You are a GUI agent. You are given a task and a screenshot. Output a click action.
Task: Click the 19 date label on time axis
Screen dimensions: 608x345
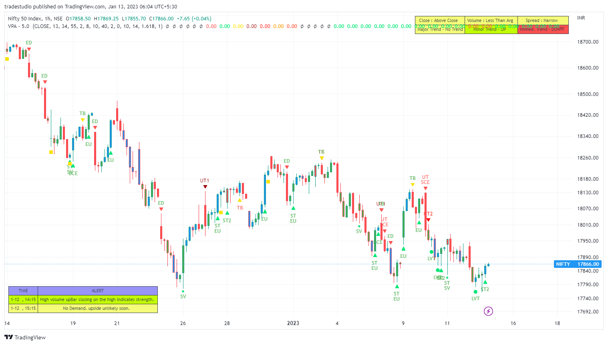coord(73,323)
